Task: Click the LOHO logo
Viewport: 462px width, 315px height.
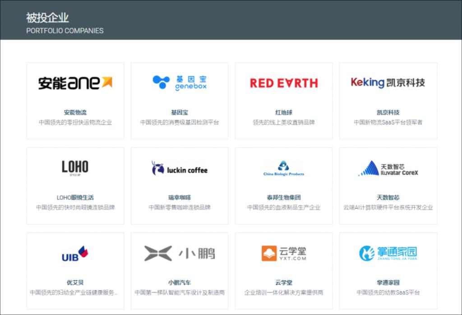Action: [75, 168]
